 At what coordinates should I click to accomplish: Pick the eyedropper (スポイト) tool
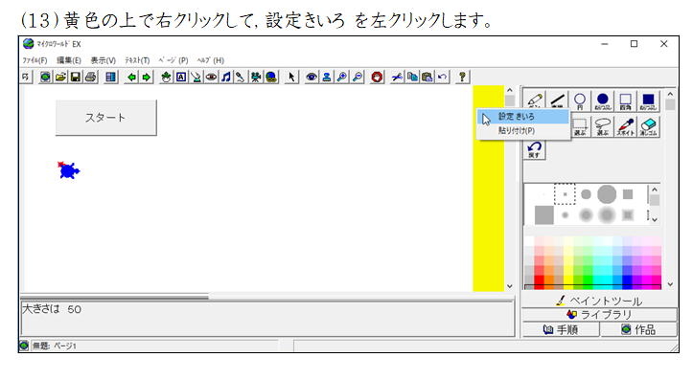point(625,126)
